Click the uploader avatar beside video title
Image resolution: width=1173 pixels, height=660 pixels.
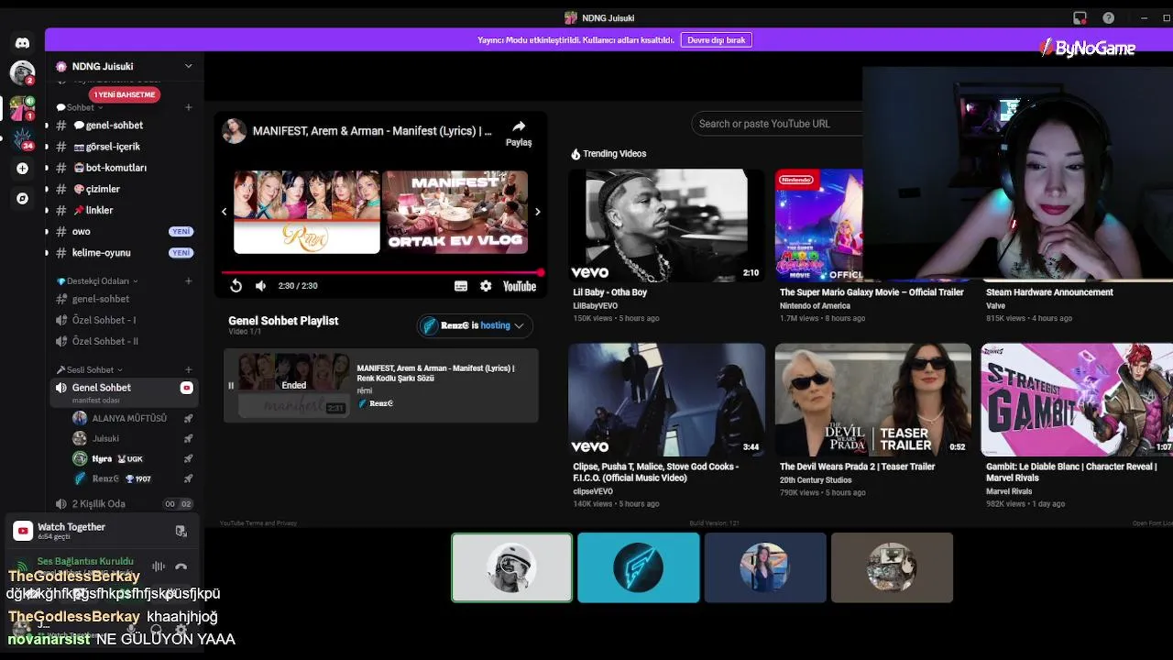[235, 130]
